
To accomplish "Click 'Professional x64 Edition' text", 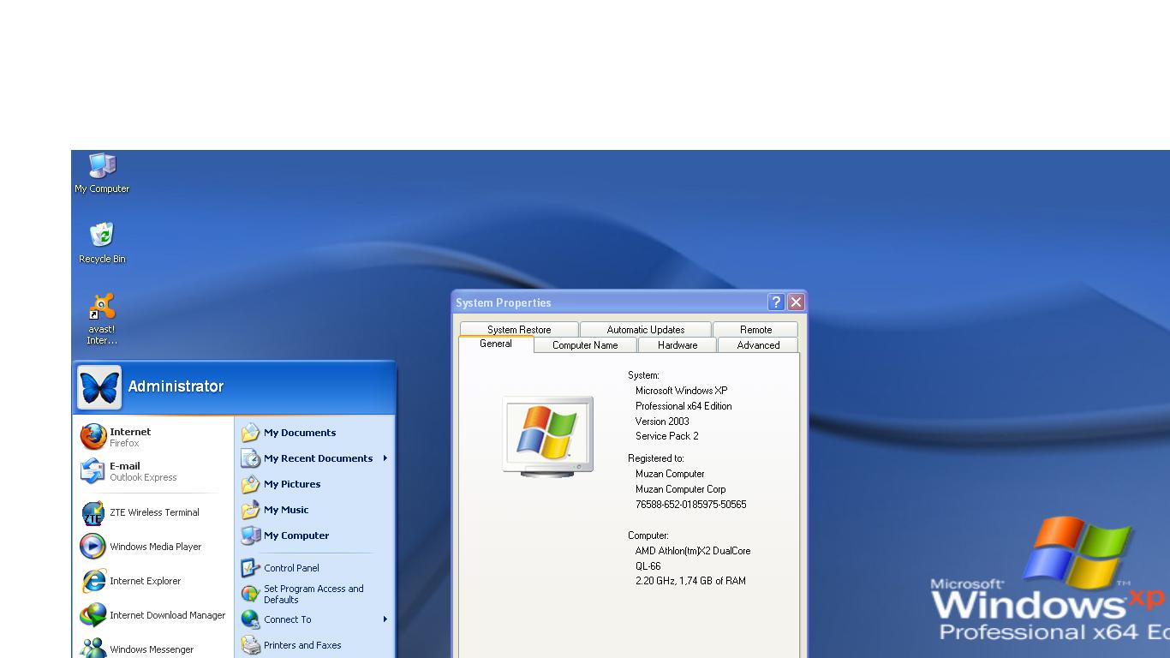I will click(683, 406).
